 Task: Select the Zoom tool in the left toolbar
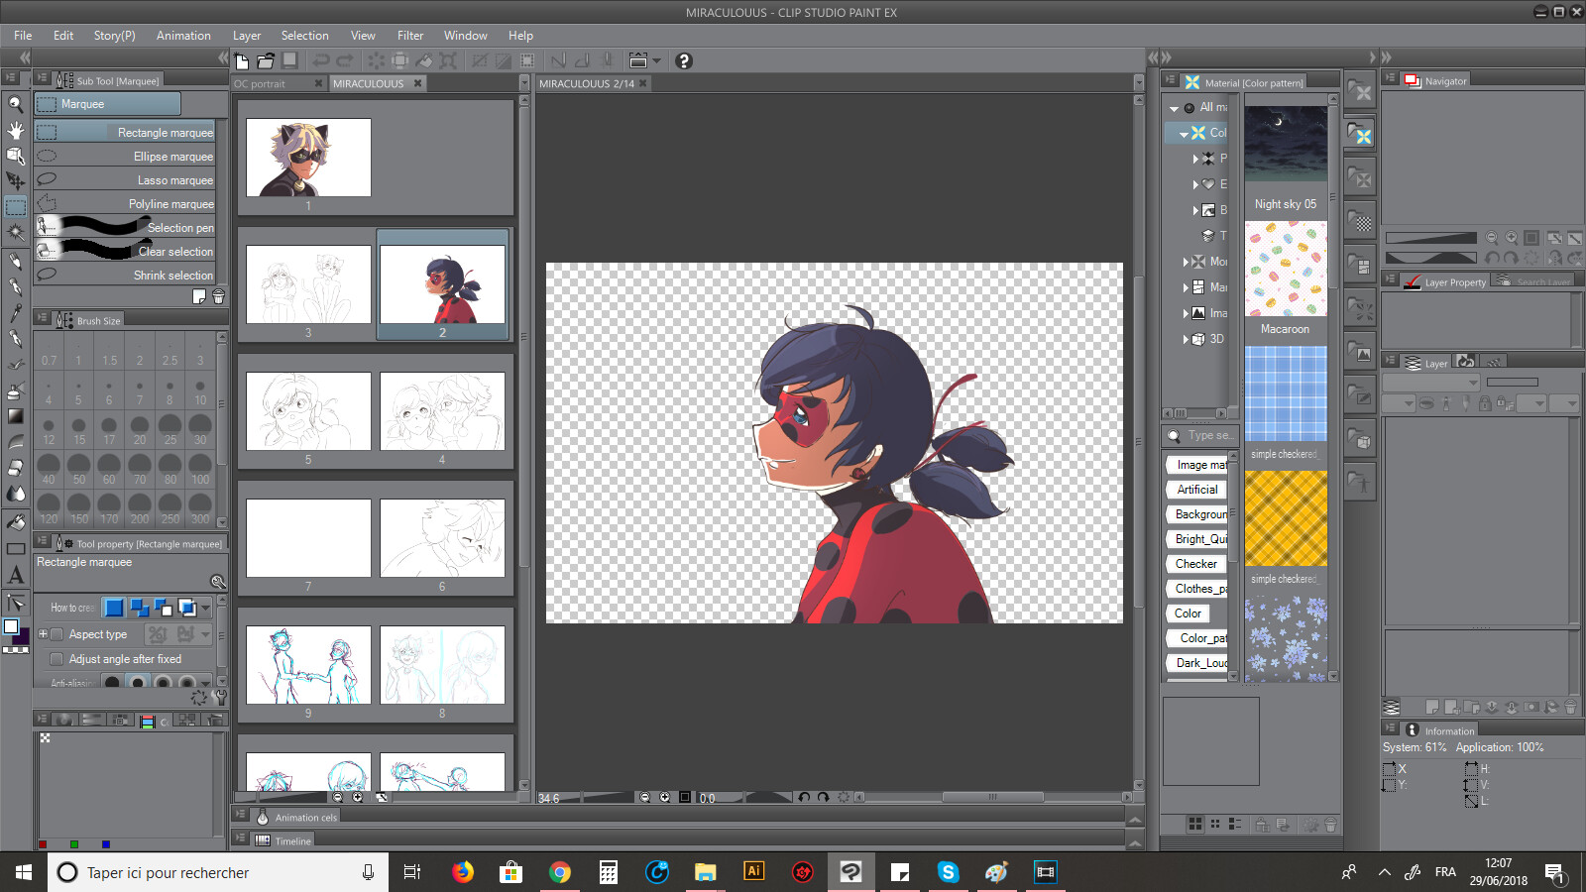click(15, 103)
